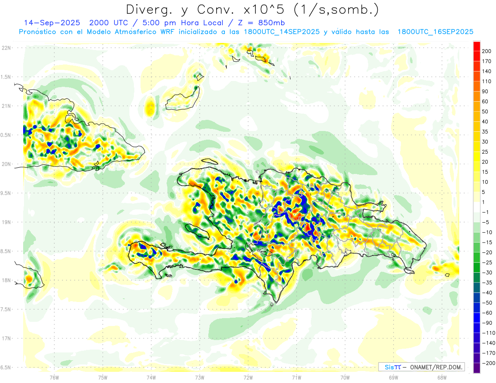The height and width of the screenshot is (383, 496).
Task: Click the '76W' longitude label
Action: click(54, 378)
